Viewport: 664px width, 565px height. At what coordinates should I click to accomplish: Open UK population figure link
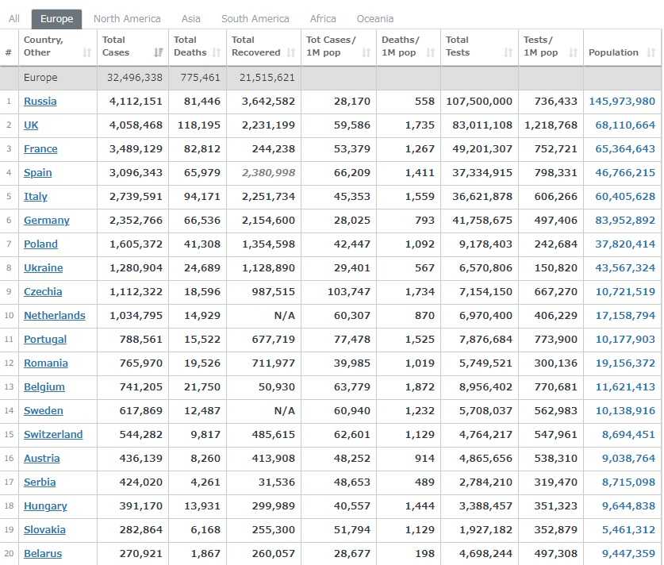(x=625, y=125)
